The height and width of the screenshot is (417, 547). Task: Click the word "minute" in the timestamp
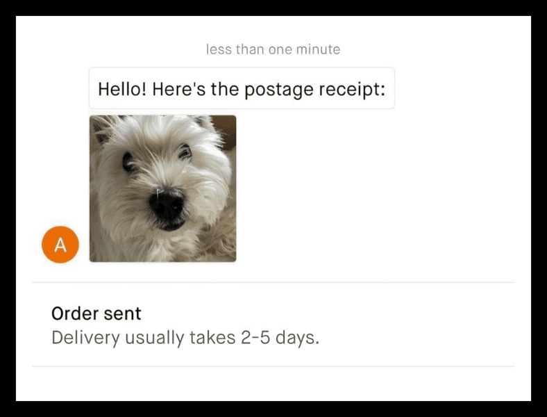pyautogui.click(x=318, y=49)
